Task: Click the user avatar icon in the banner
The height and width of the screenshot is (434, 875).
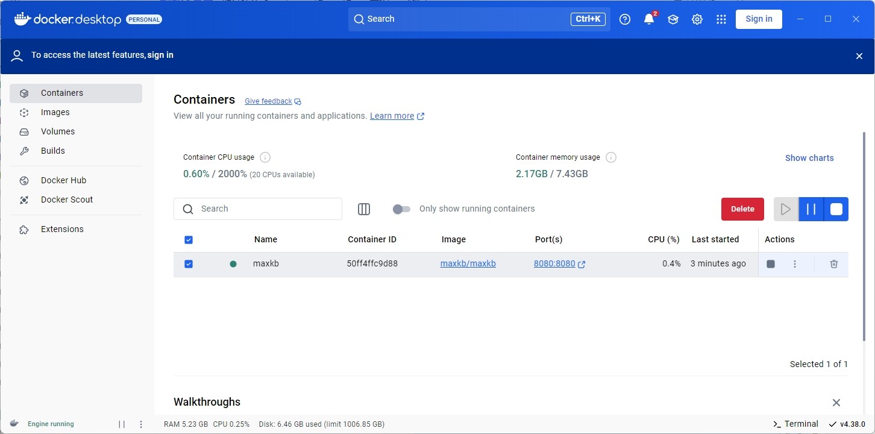Action: [x=17, y=56]
